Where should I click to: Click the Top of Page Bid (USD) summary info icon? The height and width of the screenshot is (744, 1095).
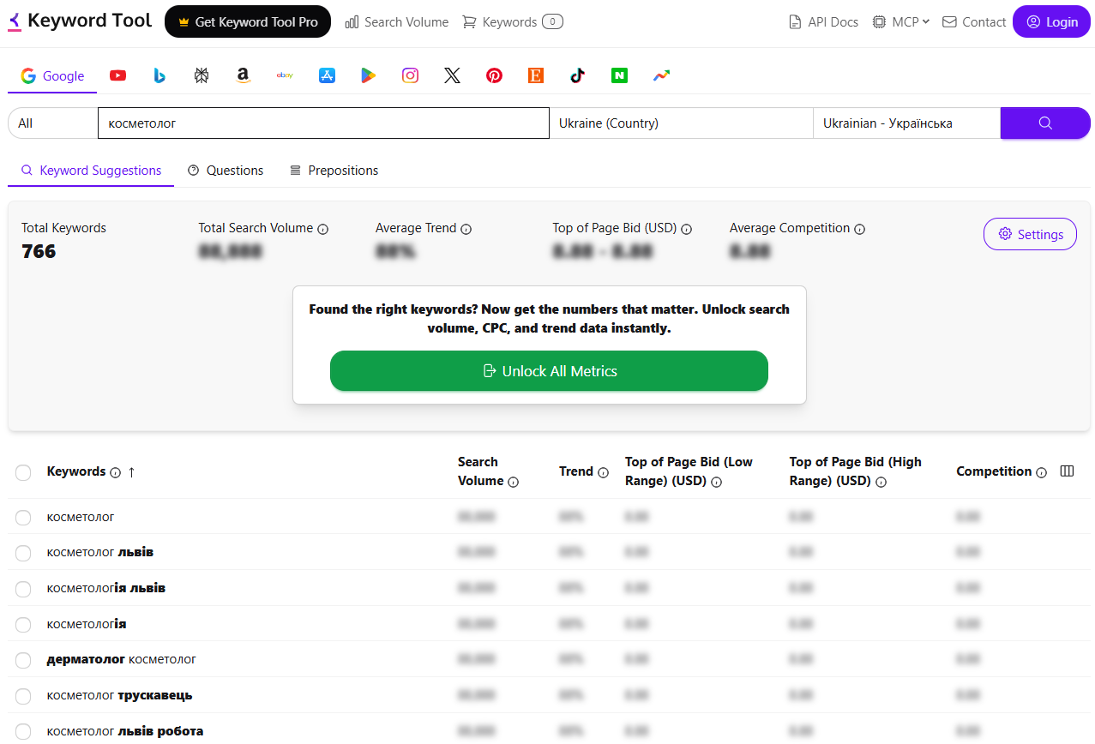687,229
